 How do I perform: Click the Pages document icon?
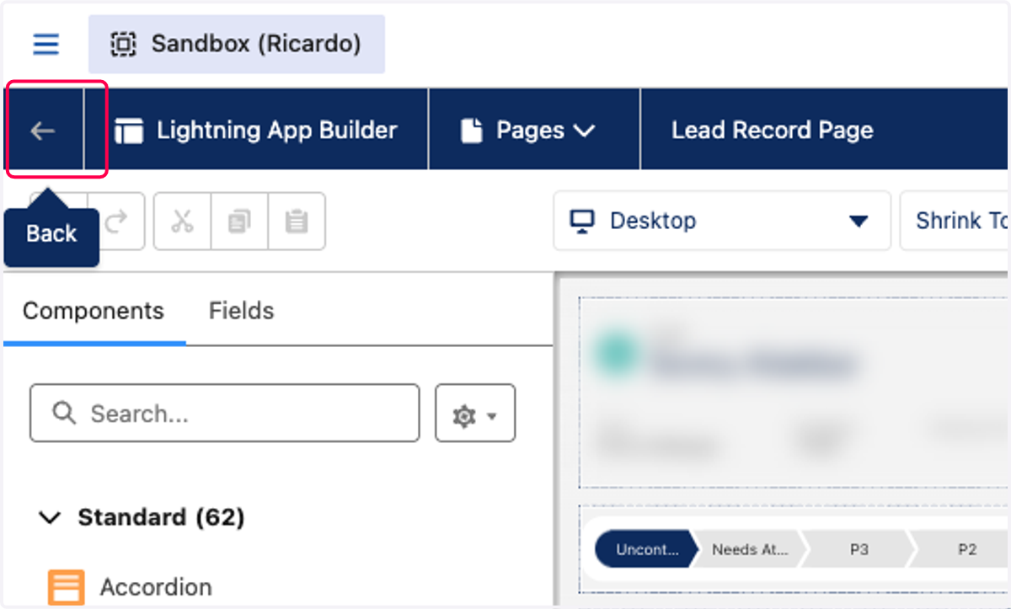click(x=472, y=131)
